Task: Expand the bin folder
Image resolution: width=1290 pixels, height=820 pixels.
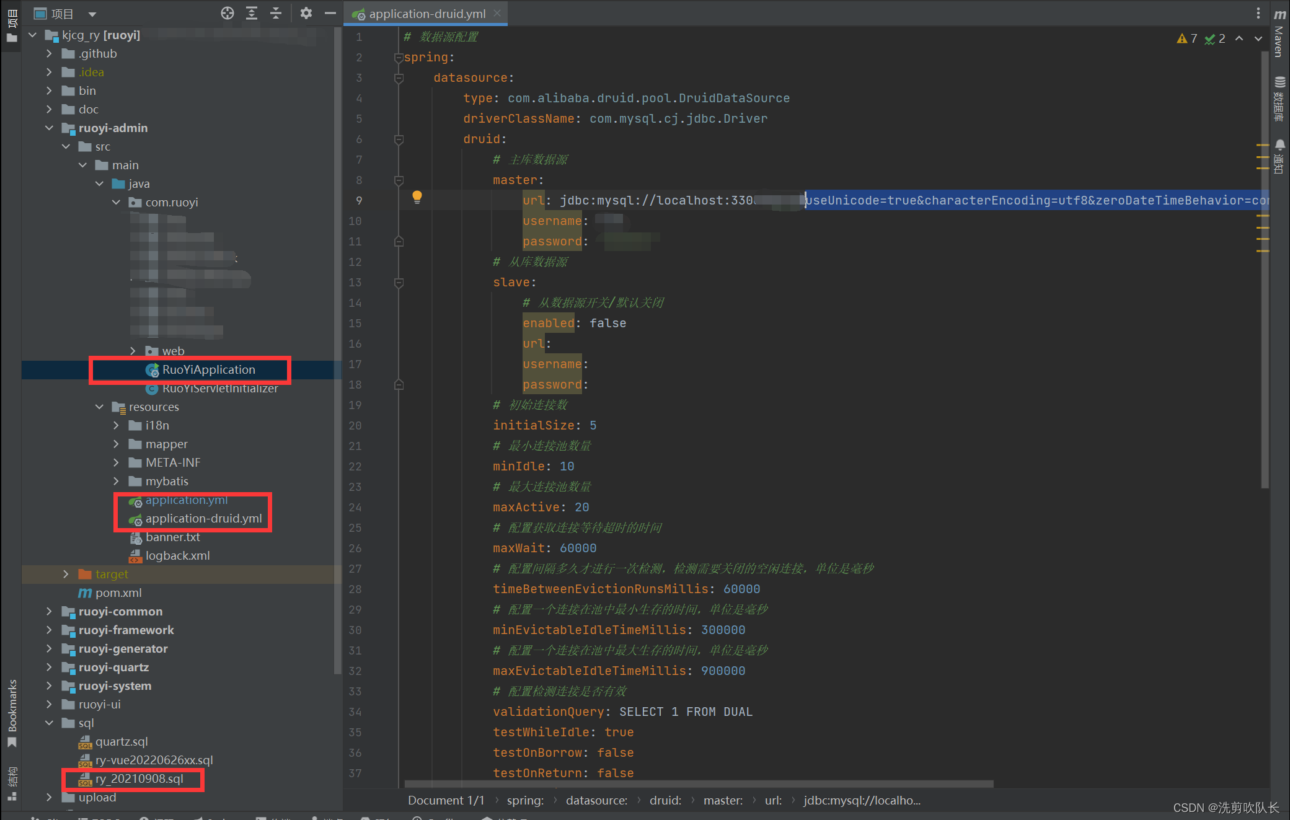Action: pyautogui.click(x=50, y=91)
